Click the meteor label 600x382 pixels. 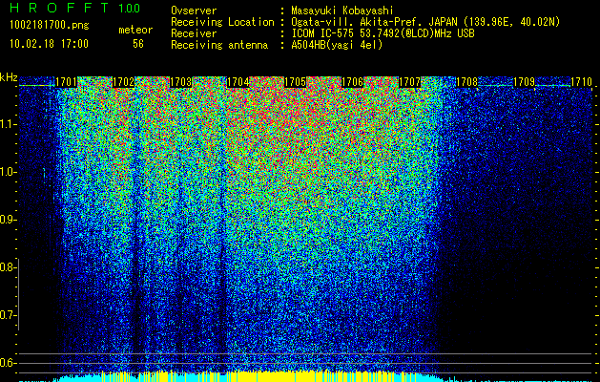(135, 30)
